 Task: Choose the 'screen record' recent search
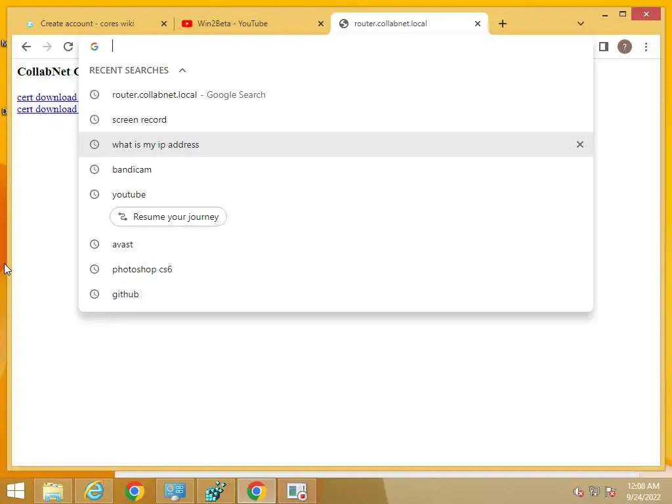click(336, 119)
